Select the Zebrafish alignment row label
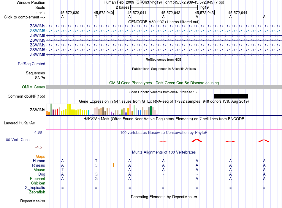 tap(37, 192)
